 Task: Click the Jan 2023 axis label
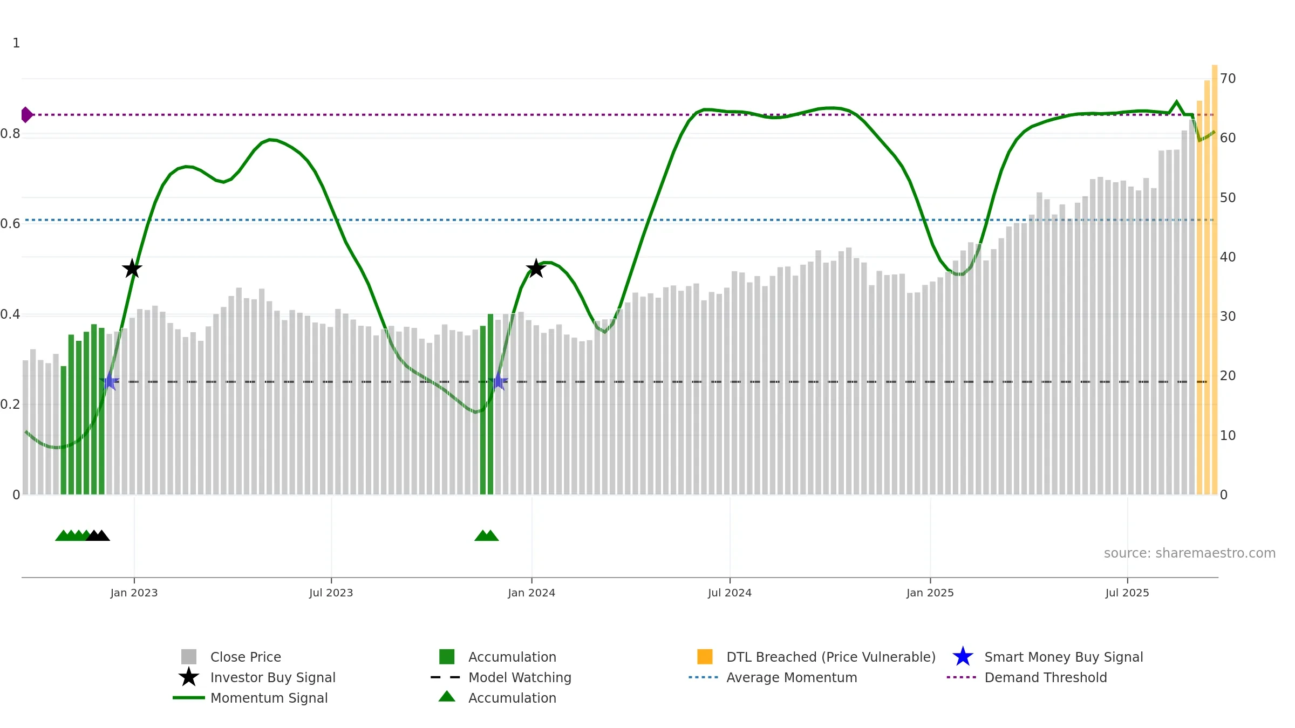[x=134, y=593]
